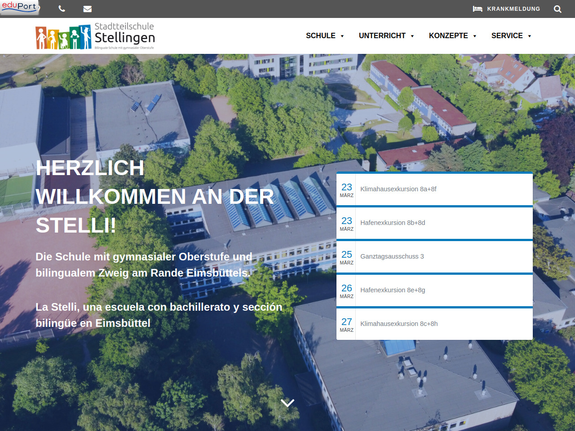Open the email envelope icon
The height and width of the screenshot is (431, 575).
coord(88,9)
